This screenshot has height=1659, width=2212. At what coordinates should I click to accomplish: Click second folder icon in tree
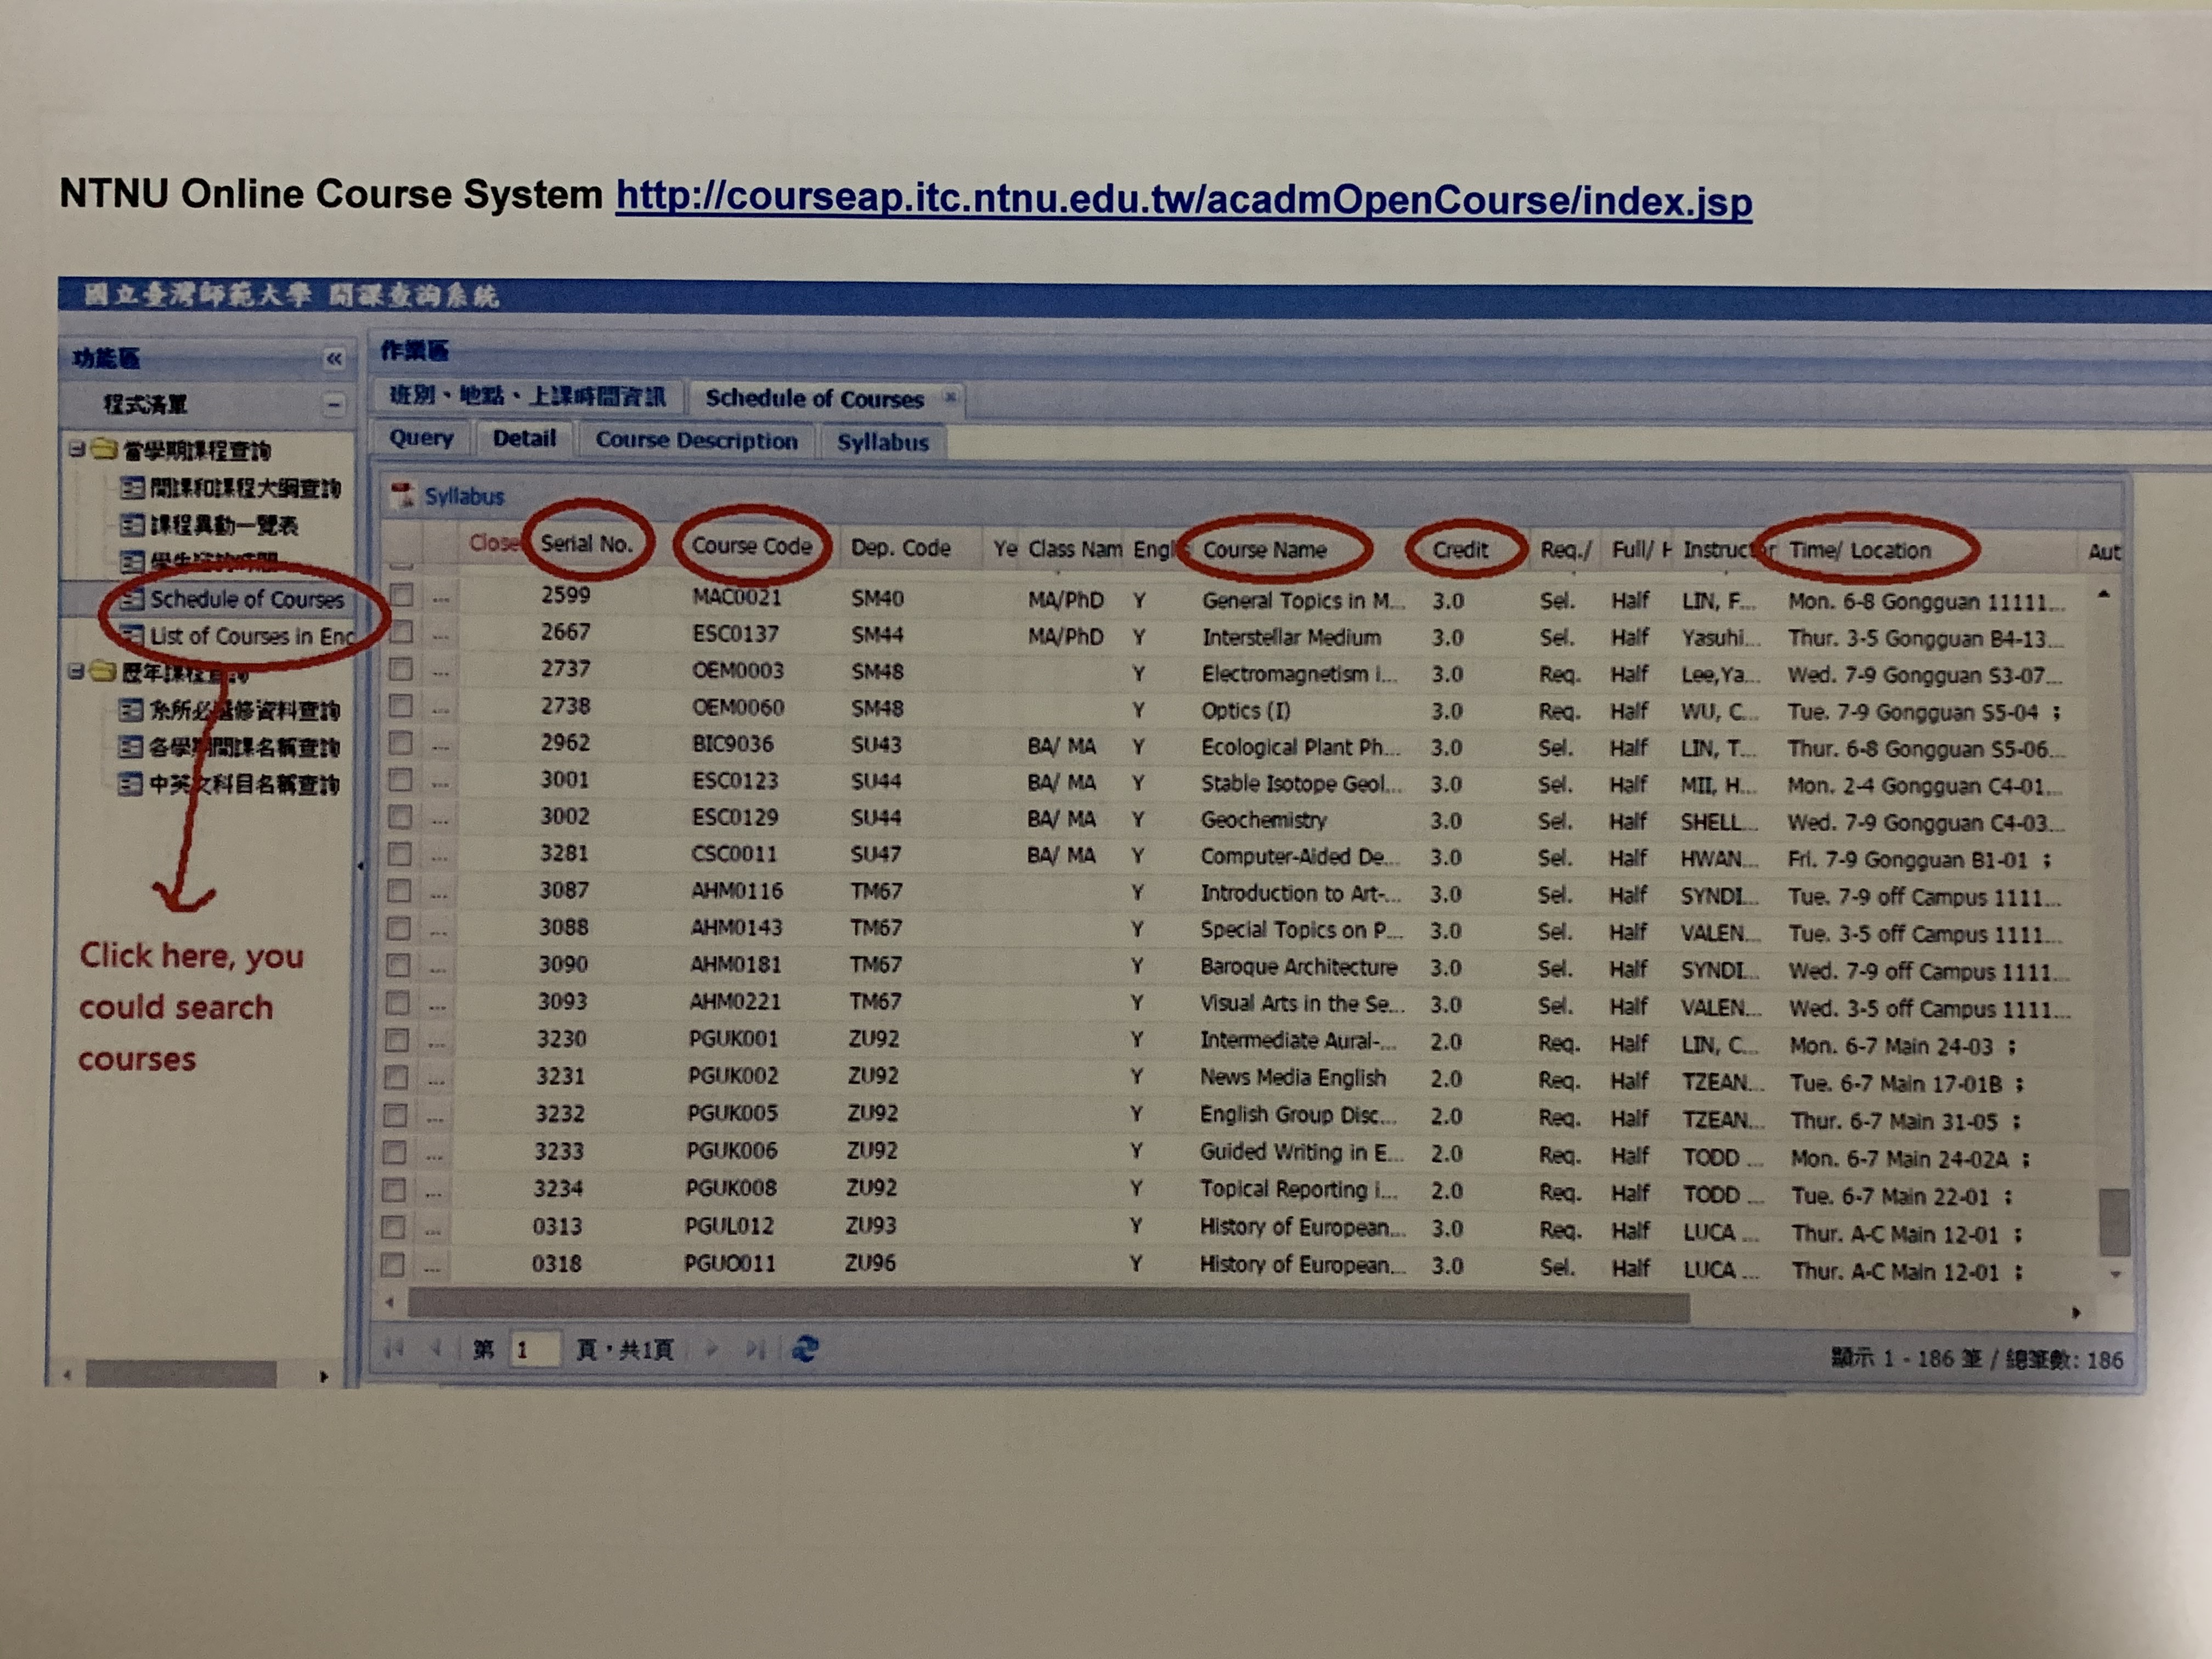click(x=103, y=671)
